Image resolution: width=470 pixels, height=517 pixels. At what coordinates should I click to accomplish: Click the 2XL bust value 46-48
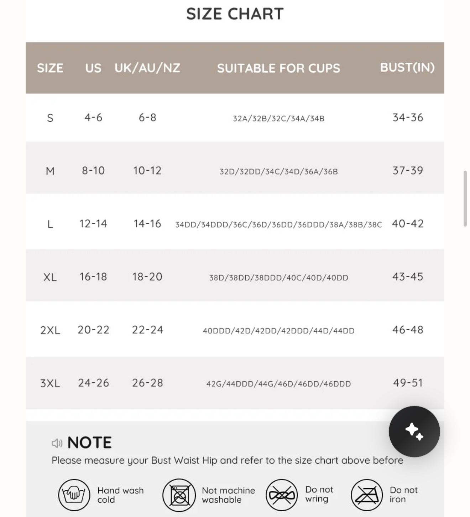click(x=408, y=330)
